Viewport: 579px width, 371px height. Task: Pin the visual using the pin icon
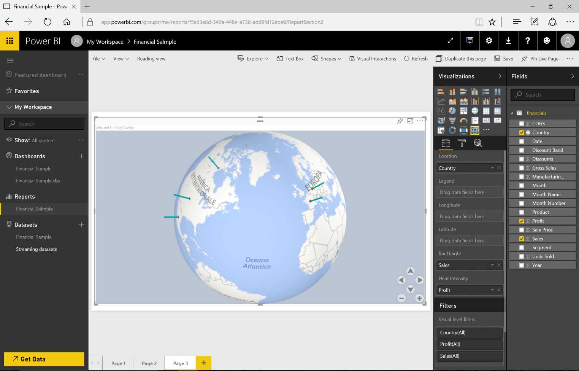[x=400, y=121]
